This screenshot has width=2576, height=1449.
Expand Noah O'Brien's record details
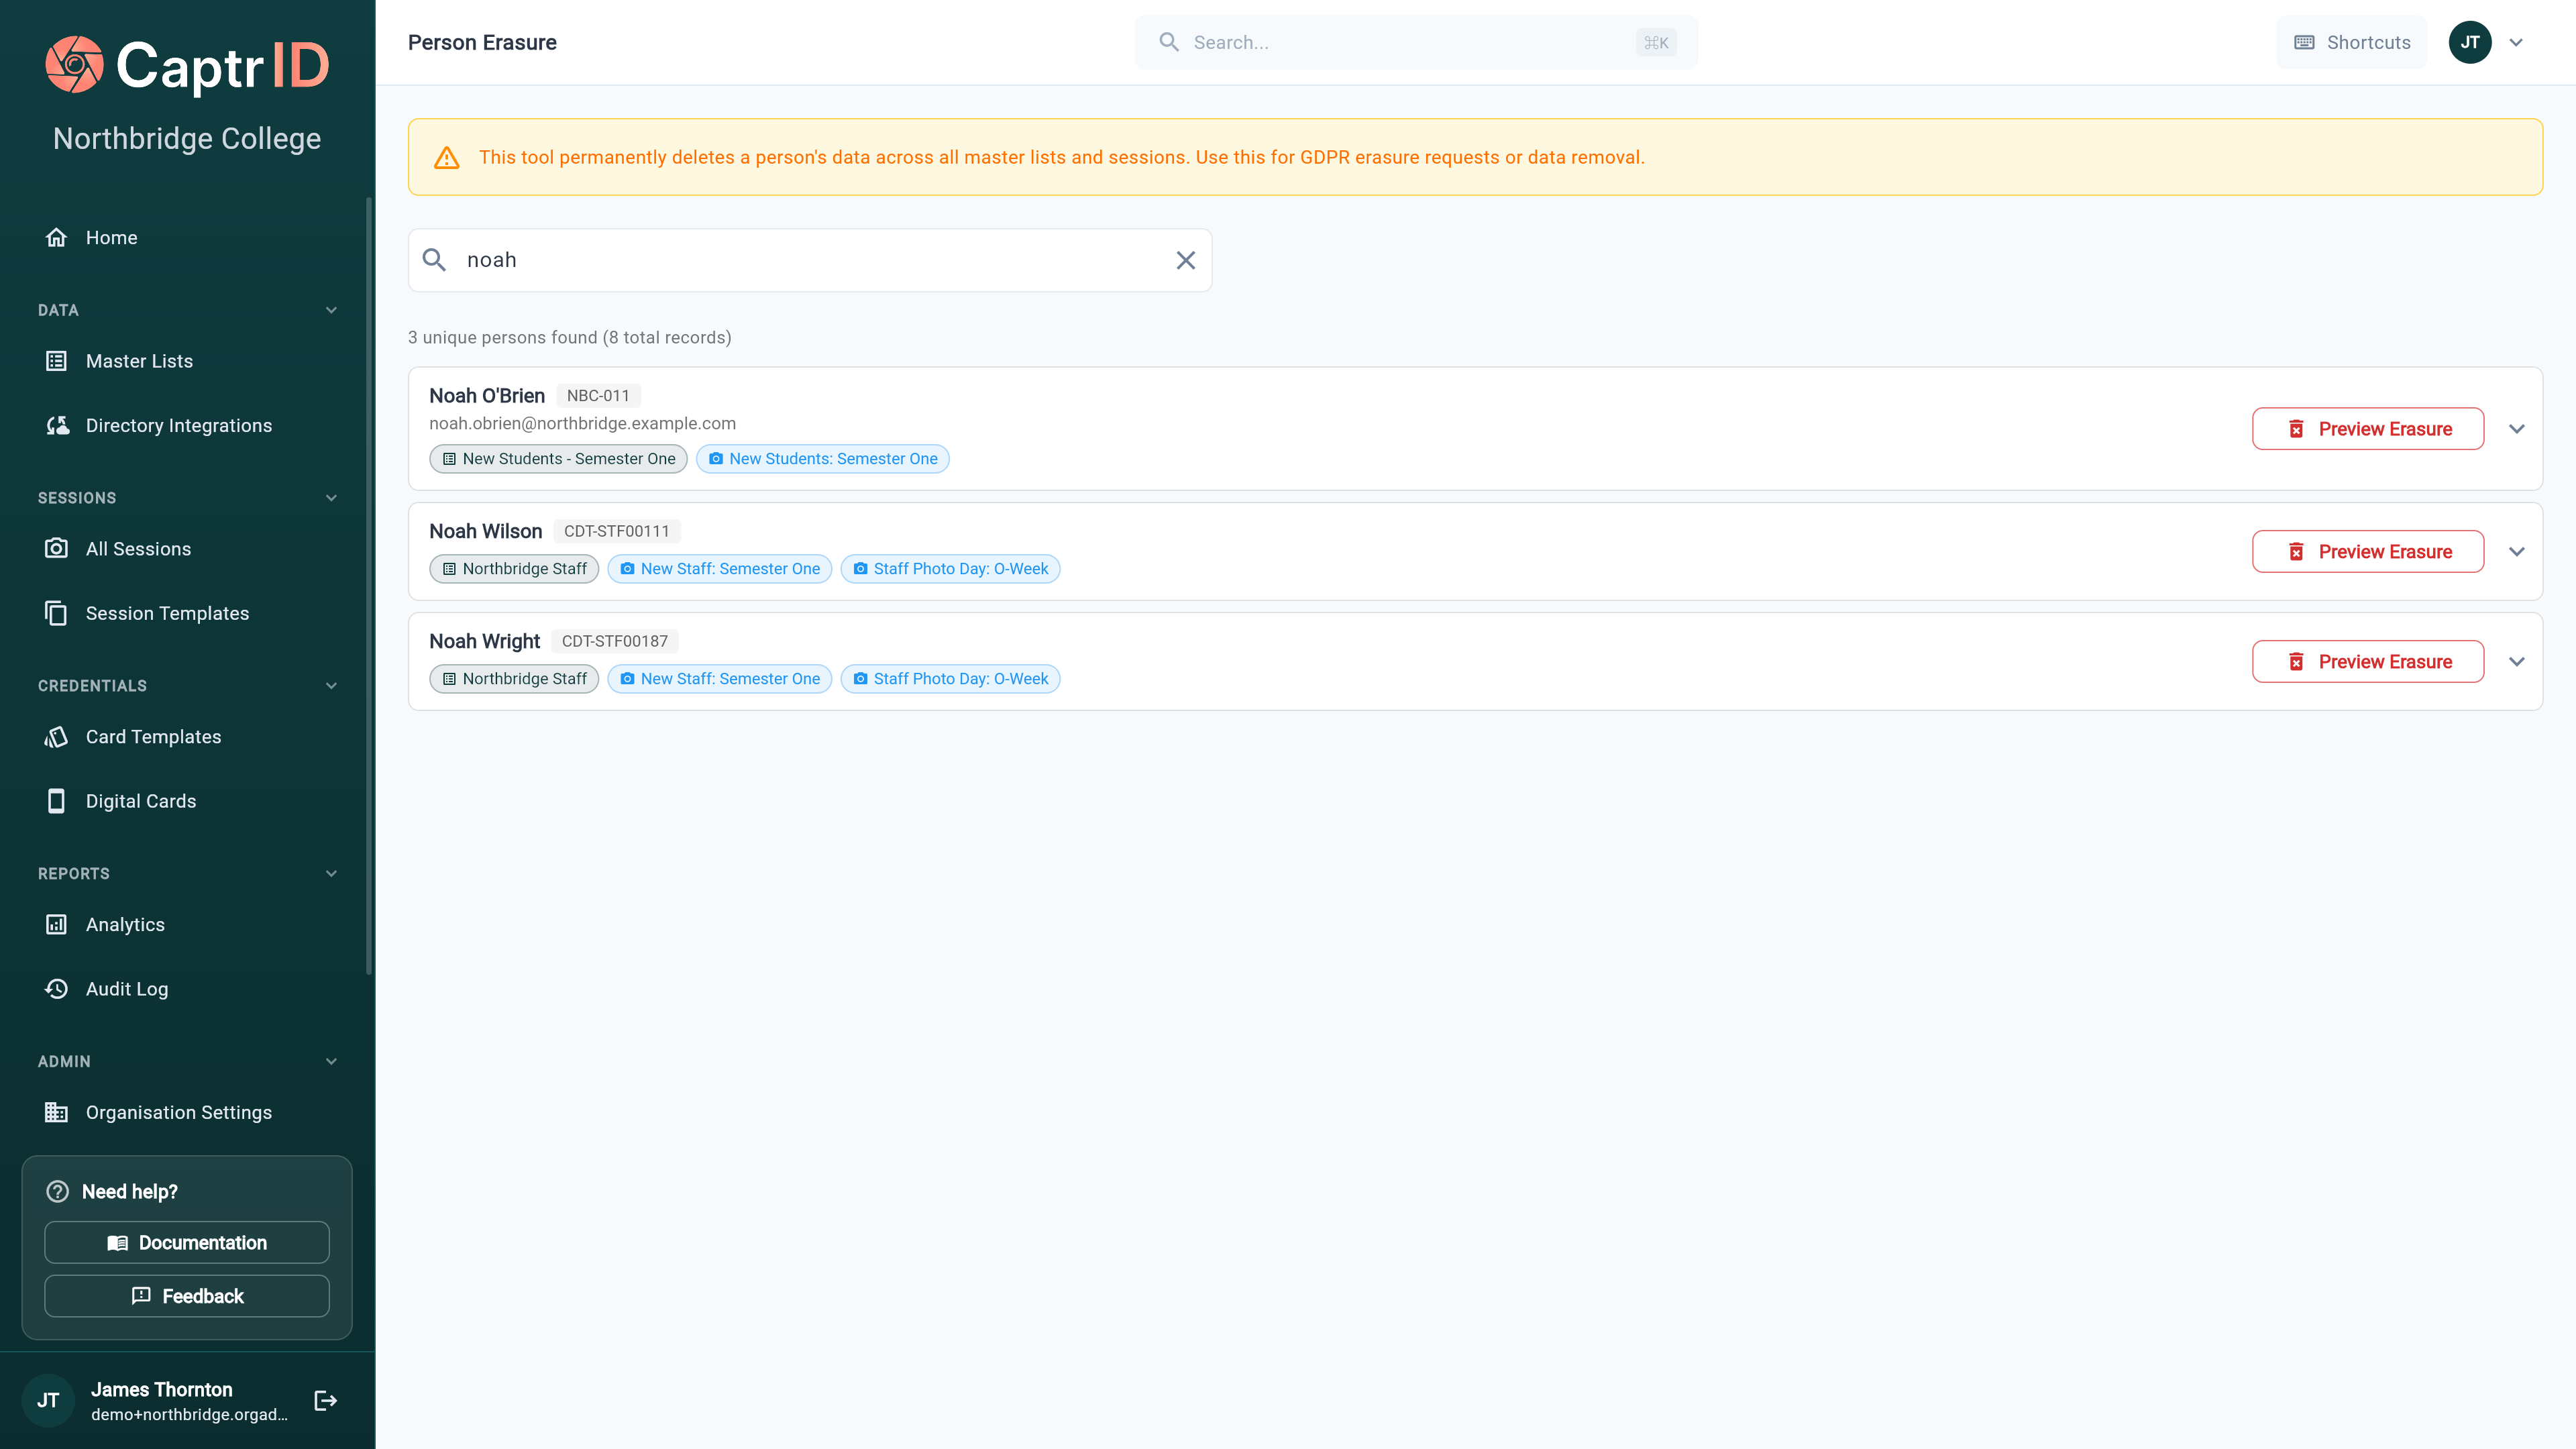tap(2517, 429)
